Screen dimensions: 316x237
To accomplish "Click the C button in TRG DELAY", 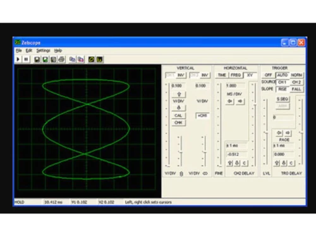I will (x=291, y=163).
